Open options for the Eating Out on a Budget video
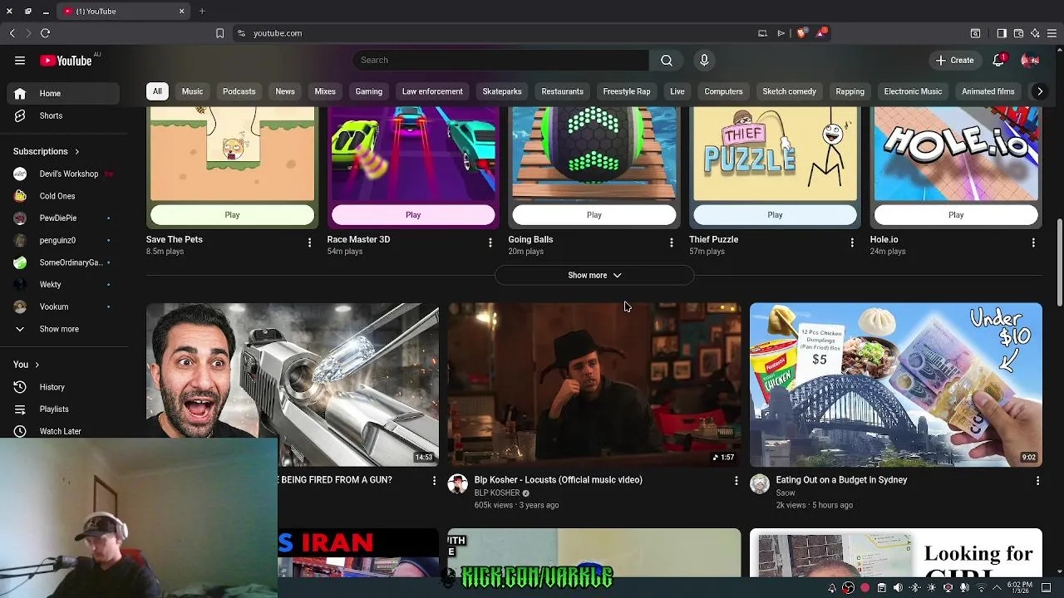The height and width of the screenshot is (598, 1064). click(x=1037, y=481)
